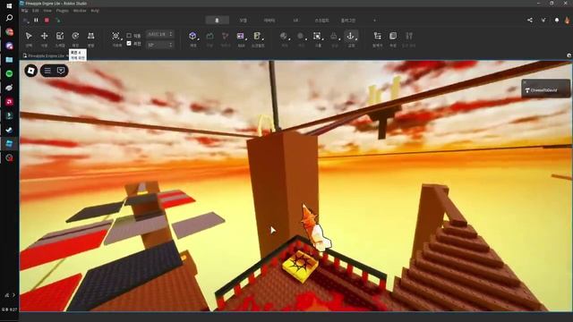Open the collaboration icon beside Share
The image size is (573, 322).
click(543, 20)
